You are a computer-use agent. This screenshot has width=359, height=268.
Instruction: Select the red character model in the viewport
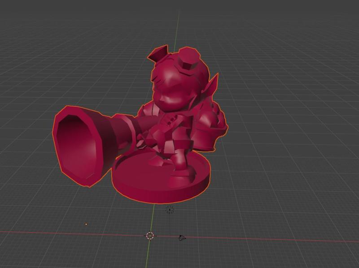(140, 125)
